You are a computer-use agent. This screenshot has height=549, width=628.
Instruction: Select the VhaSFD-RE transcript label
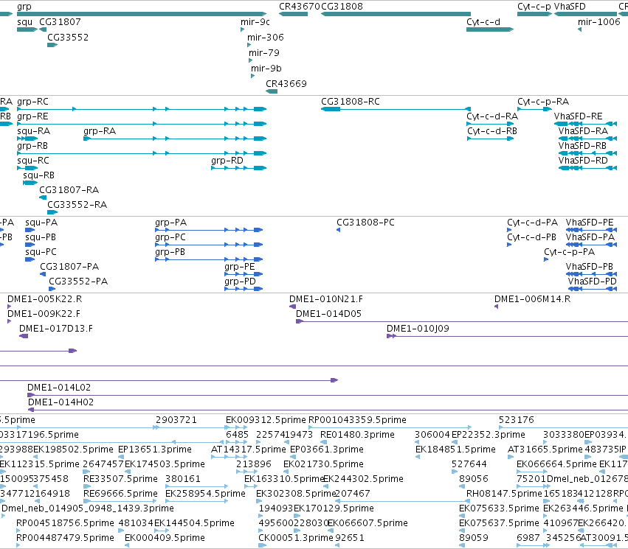click(579, 116)
